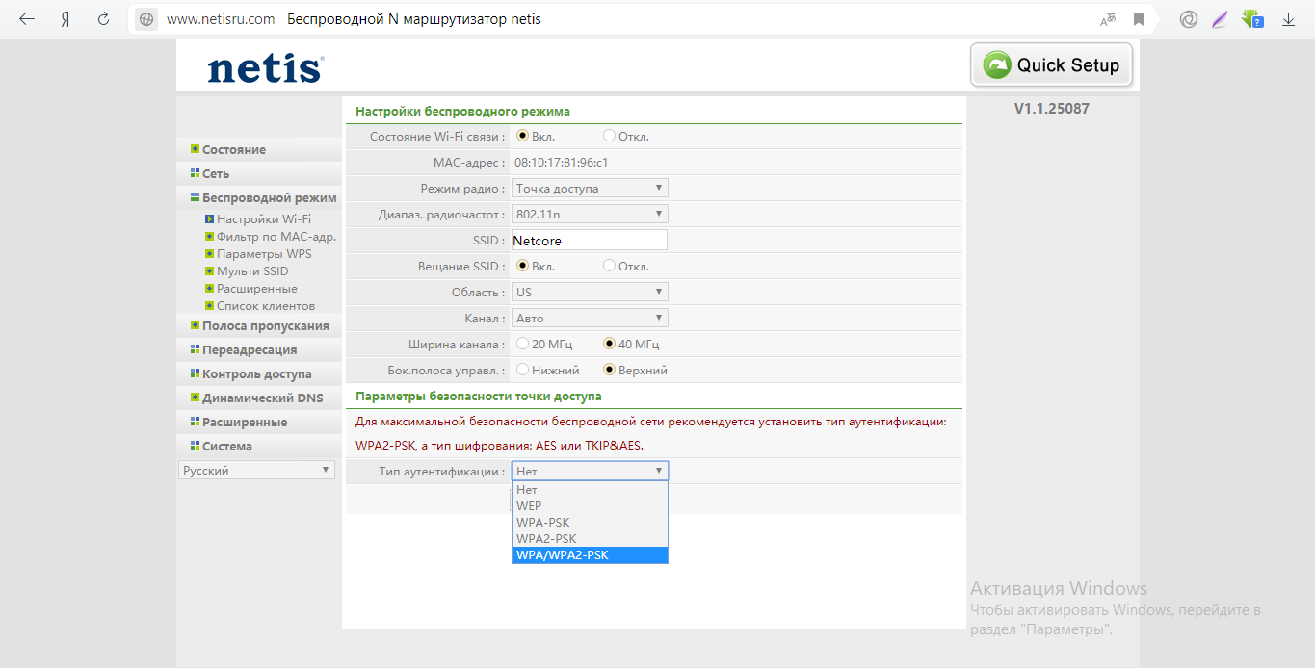Click the SSID input field with Netcore
The height and width of the screenshot is (668, 1315).
pyautogui.click(x=590, y=240)
